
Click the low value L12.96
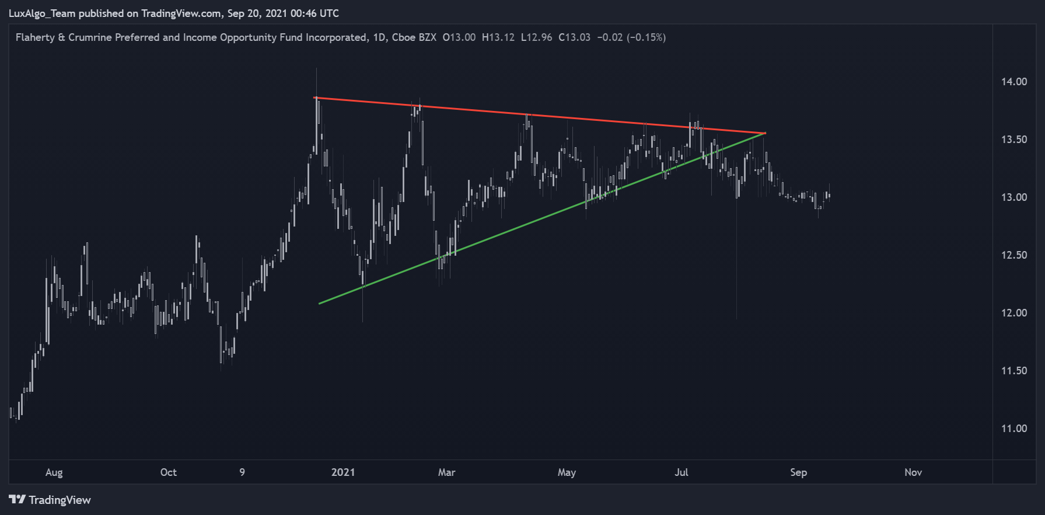[x=536, y=37]
